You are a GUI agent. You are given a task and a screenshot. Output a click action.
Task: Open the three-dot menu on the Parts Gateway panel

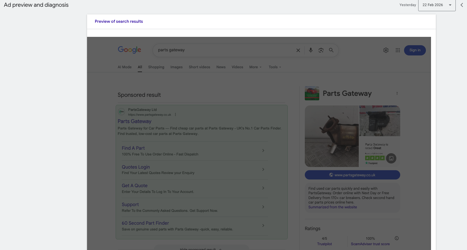397,93
